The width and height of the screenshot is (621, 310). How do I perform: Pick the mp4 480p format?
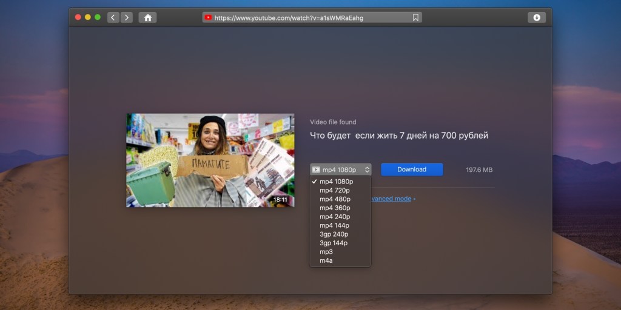pos(335,199)
